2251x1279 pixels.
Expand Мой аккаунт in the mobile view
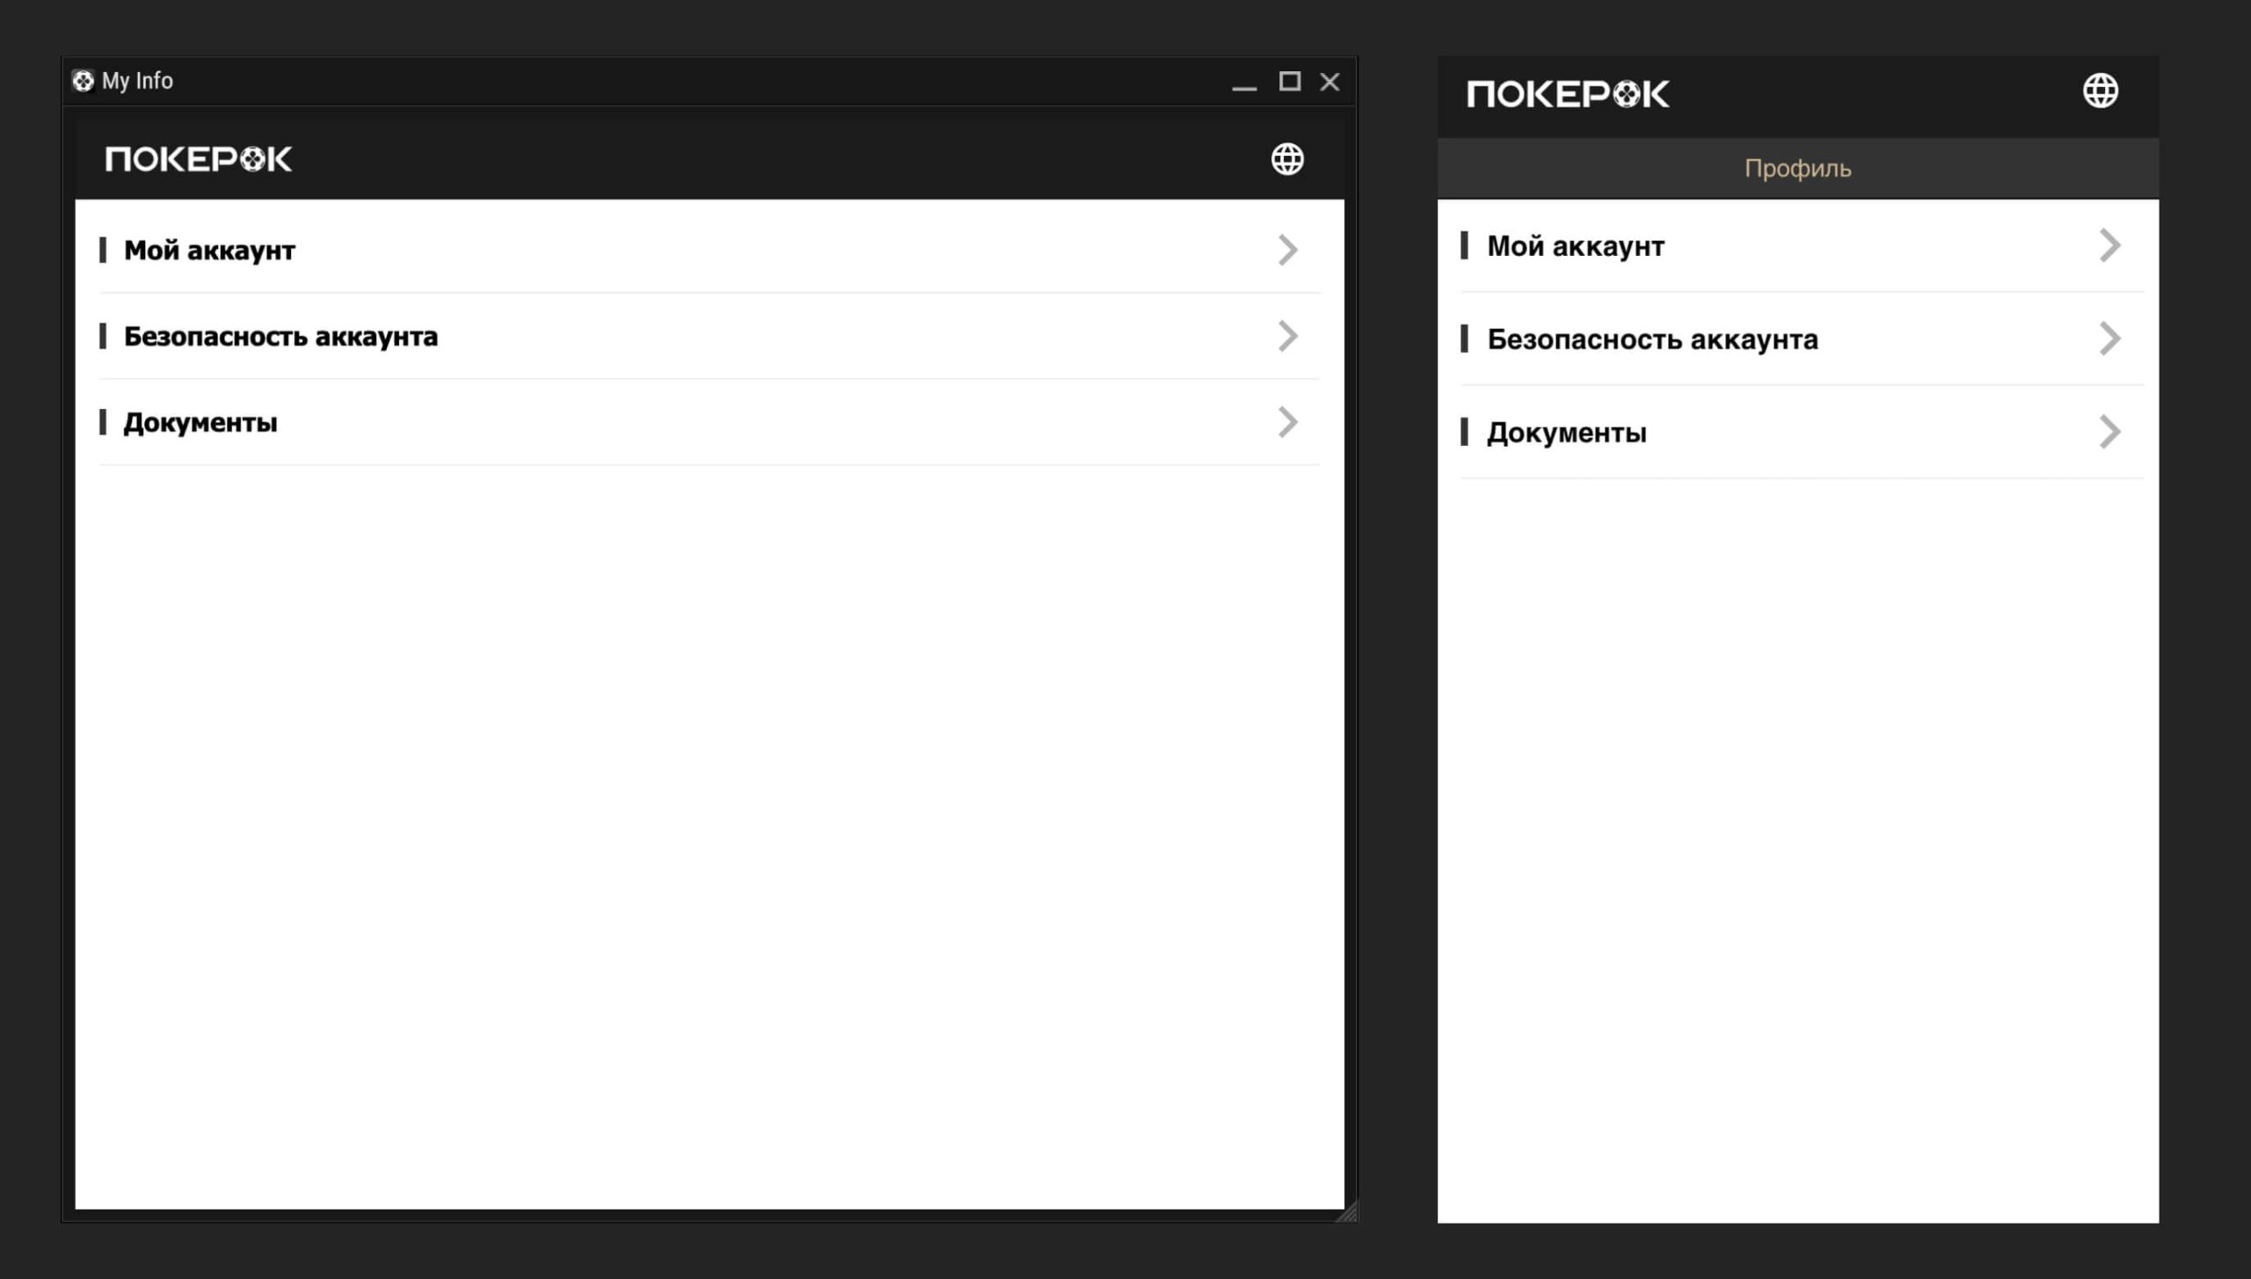tap(2110, 246)
